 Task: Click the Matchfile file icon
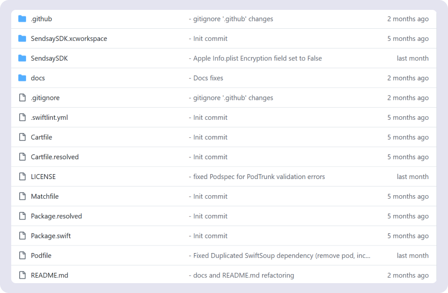(x=22, y=196)
